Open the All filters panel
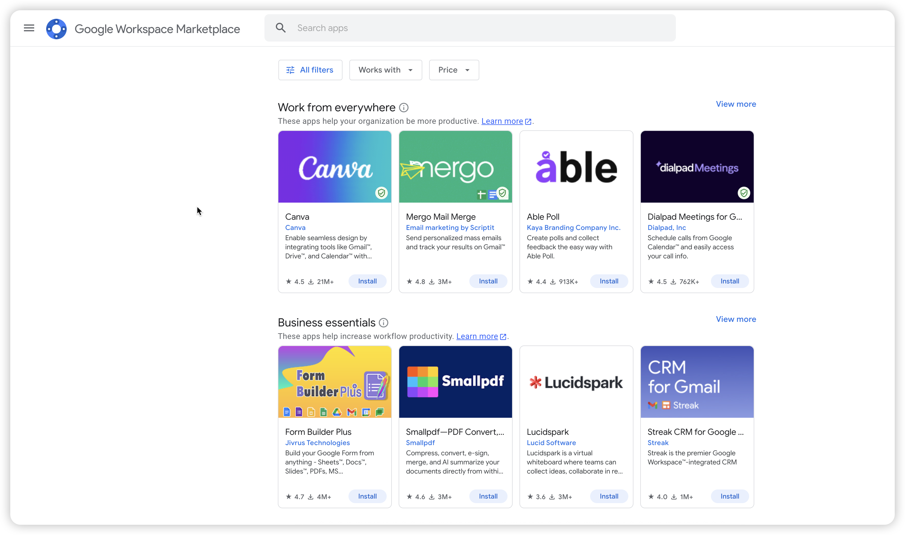 coord(310,70)
